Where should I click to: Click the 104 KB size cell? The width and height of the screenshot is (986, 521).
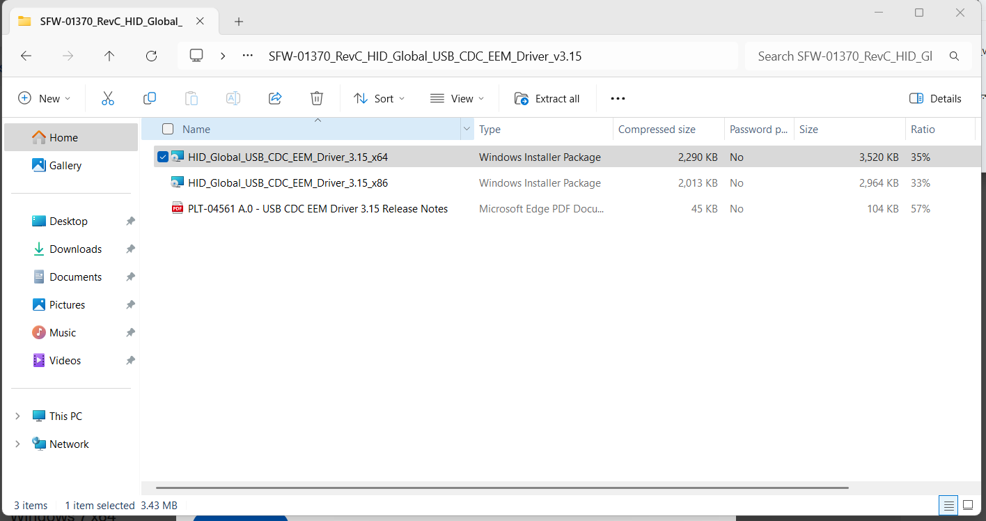click(883, 209)
